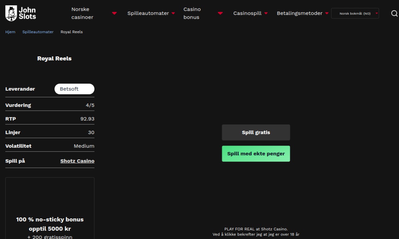The height and width of the screenshot is (239, 399).
Task: Expand the Betalingsmetoder dropdown arrow
Action: (x=327, y=13)
